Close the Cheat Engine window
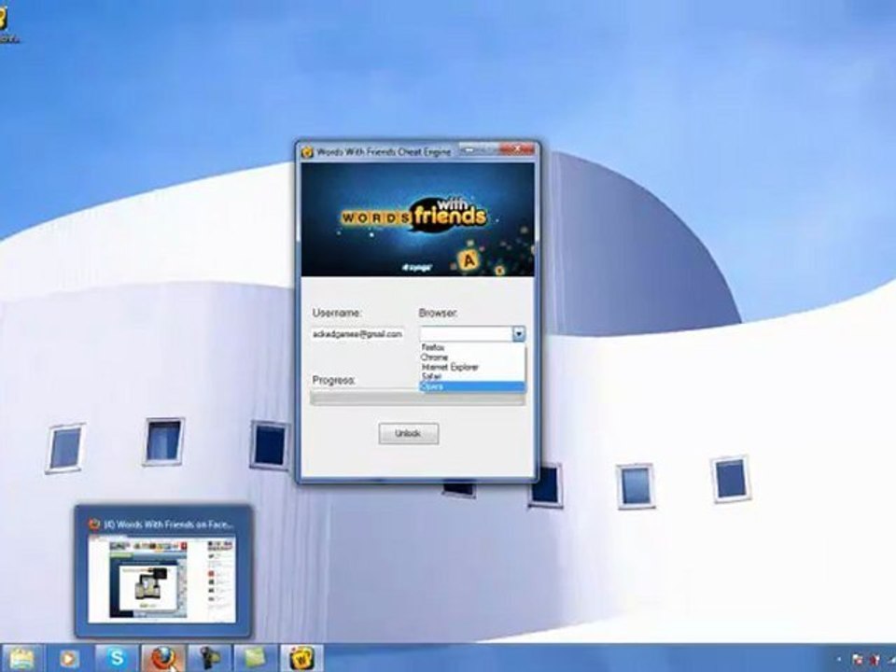The width and height of the screenshot is (896, 672). [x=516, y=149]
